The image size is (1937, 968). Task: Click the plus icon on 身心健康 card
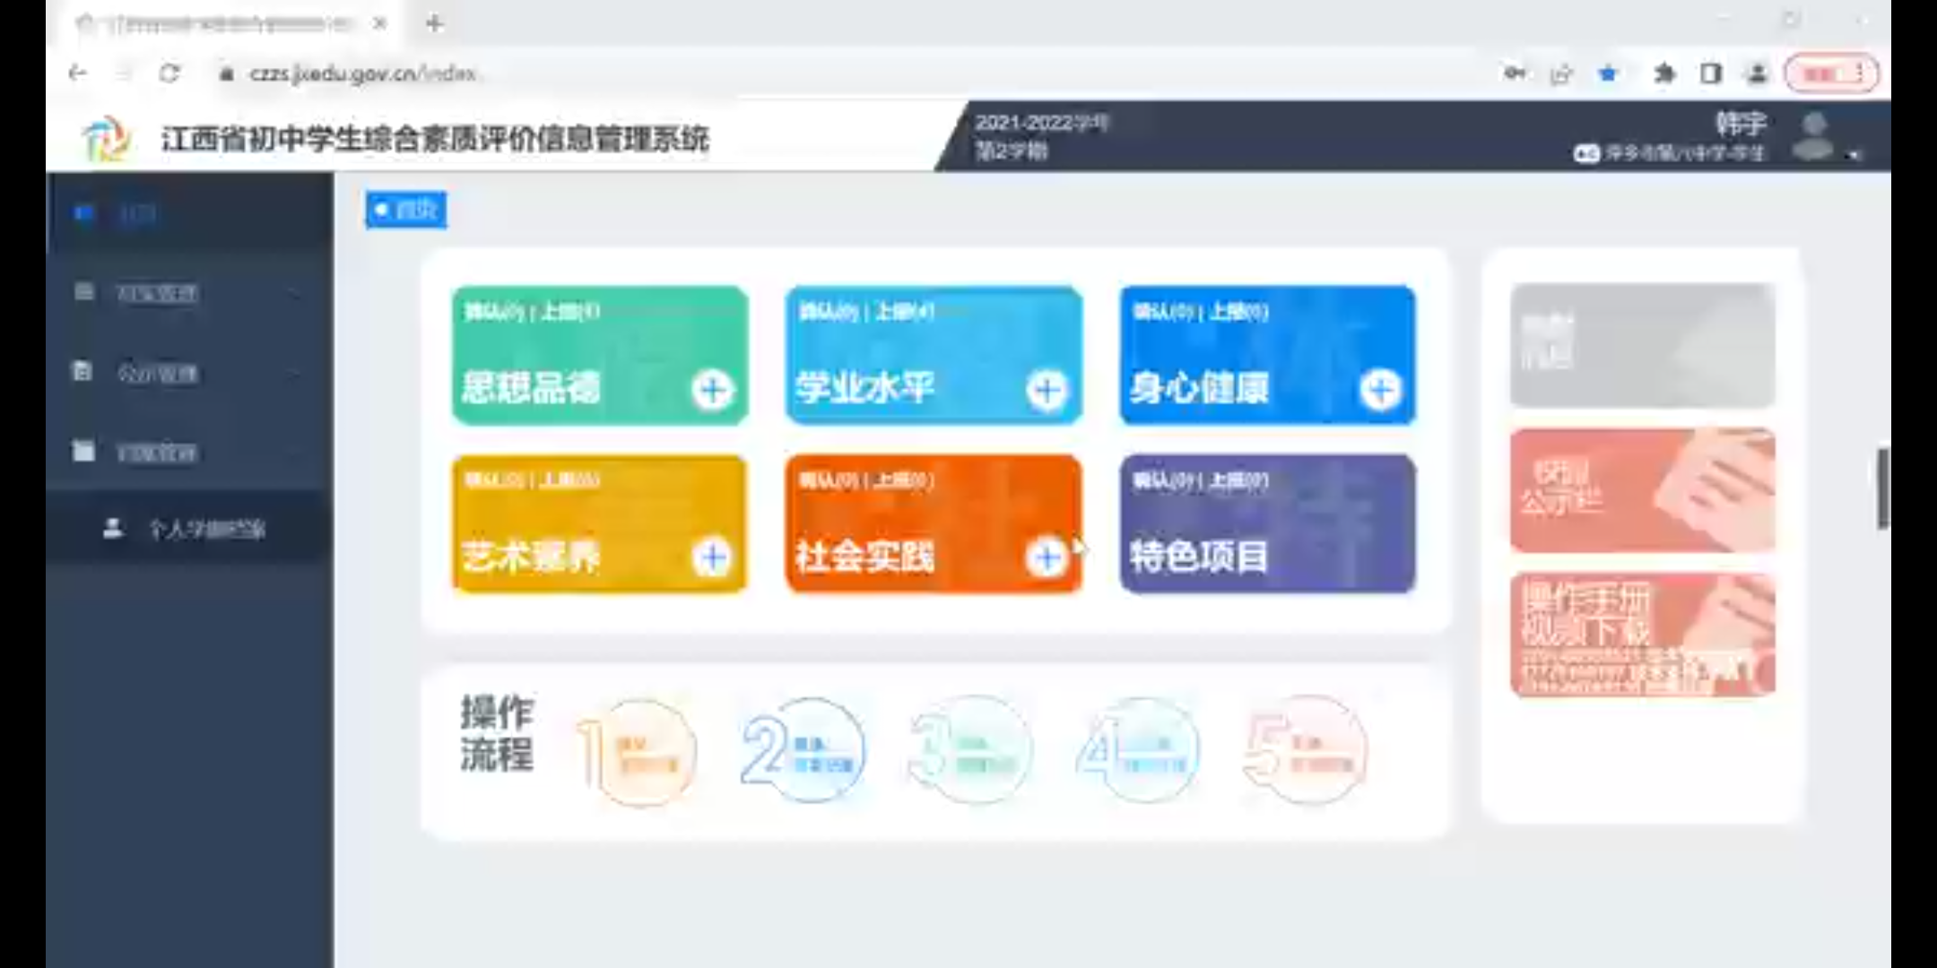pyautogui.click(x=1381, y=389)
